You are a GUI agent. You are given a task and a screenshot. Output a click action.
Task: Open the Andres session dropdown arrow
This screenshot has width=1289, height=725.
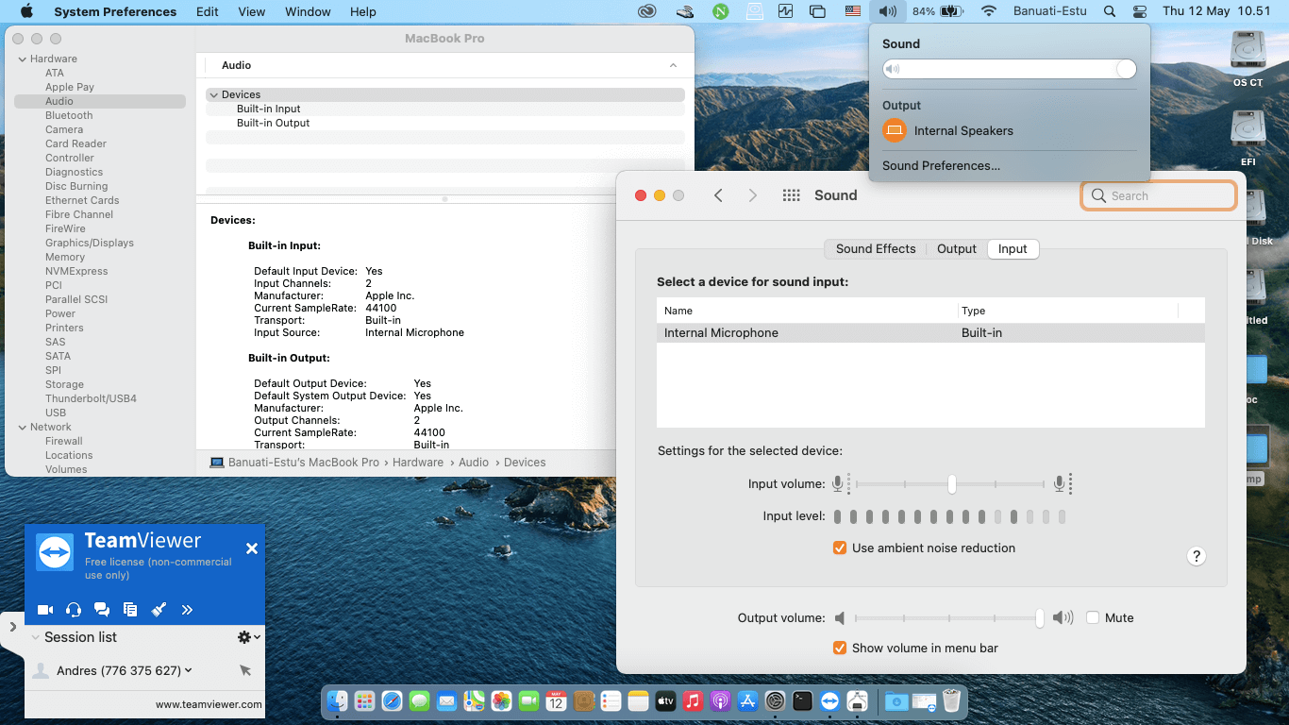click(x=189, y=670)
